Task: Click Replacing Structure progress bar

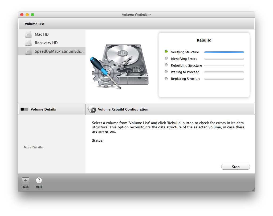Action: coord(224,79)
